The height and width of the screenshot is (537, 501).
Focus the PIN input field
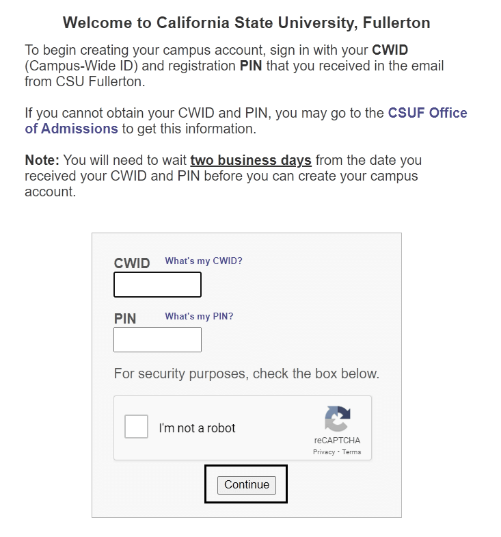pyautogui.click(x=157, y=339)
